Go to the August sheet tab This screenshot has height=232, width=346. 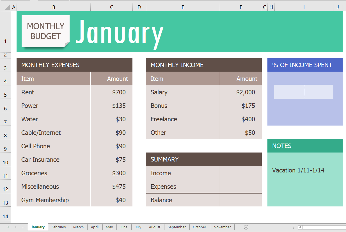click(155, 227)
